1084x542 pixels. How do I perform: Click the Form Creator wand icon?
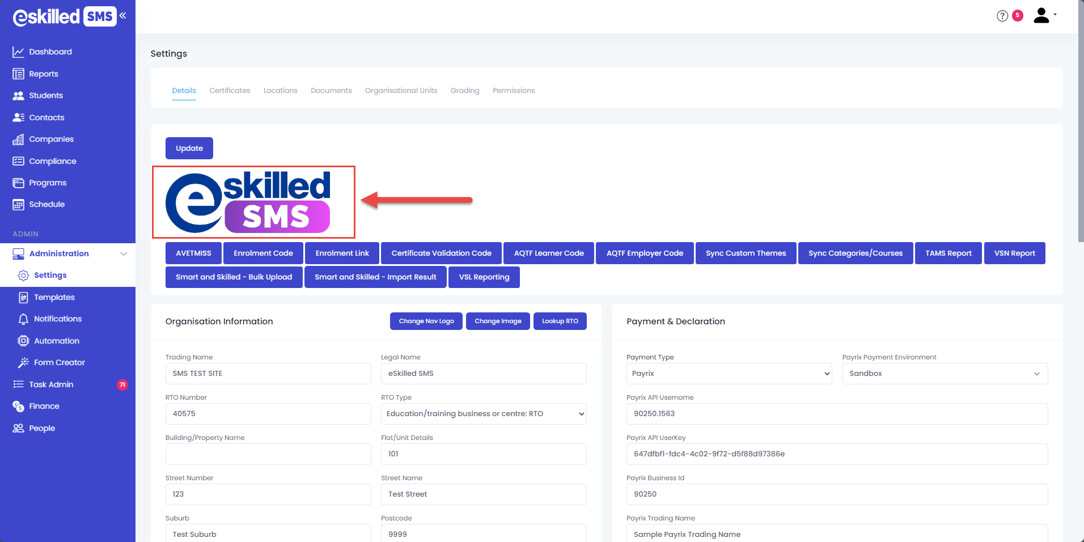23,362
